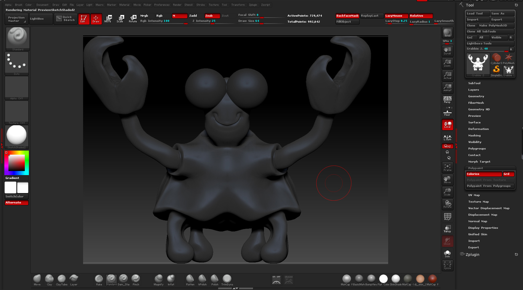Open the Document menu
This screenshot has height=290, width=523.
click(42, 5)
